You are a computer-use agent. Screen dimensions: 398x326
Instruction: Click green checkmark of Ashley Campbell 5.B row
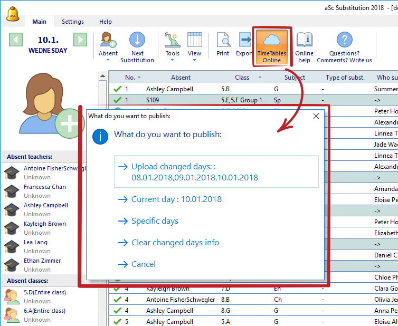pos(117,89)
